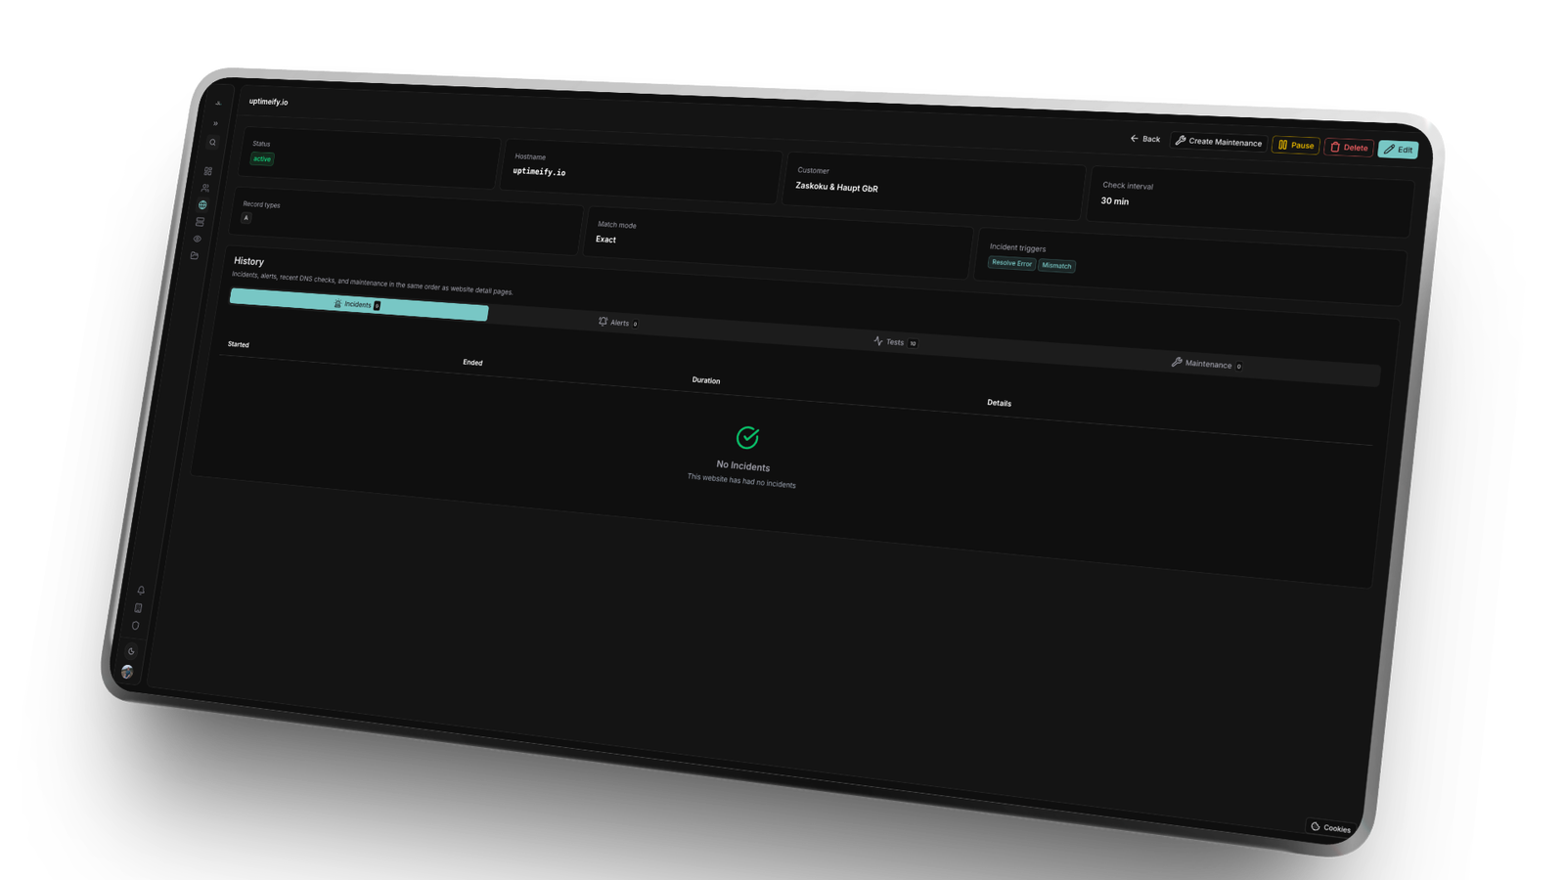
Task: Click the History section heading
Action: [248, 261]
